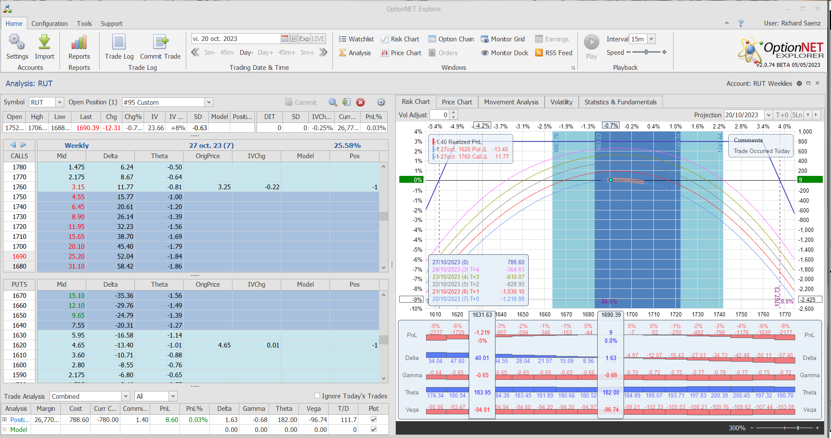
Task: Switch to the Volatility tab
Action: point(561,102)
